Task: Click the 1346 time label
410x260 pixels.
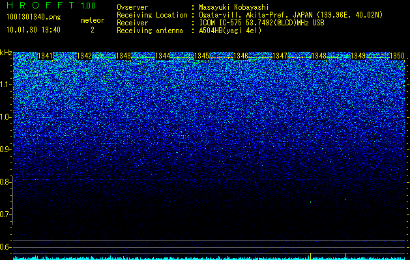Action: [241, 56]
